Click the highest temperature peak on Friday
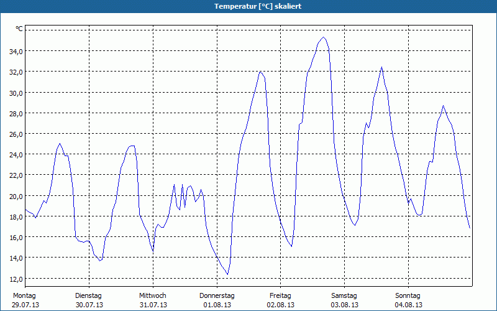Viewport: 497px width, 311px height. tap(323, 37)
